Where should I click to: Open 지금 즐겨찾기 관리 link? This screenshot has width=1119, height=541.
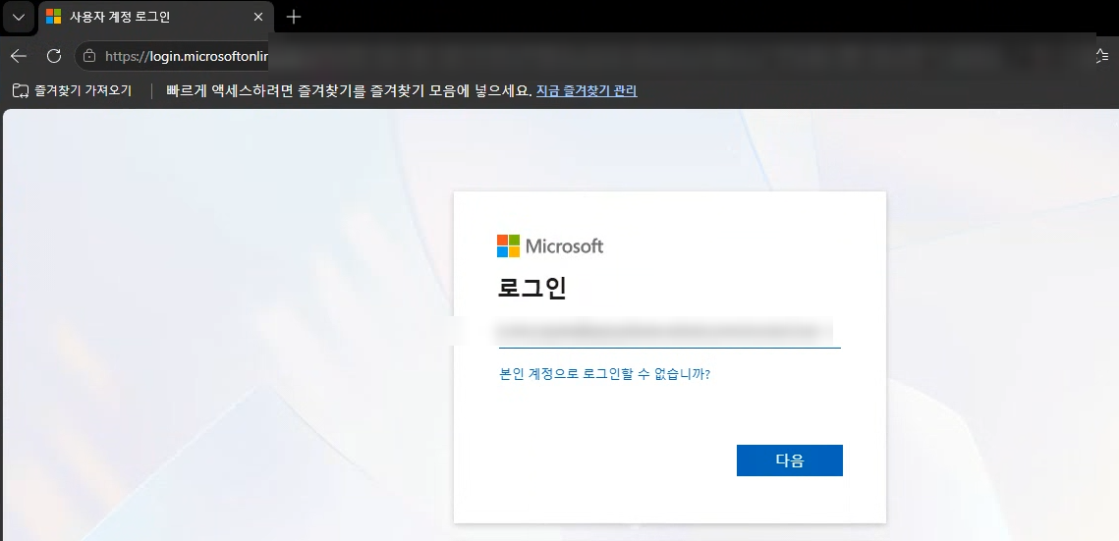point(587,90)
